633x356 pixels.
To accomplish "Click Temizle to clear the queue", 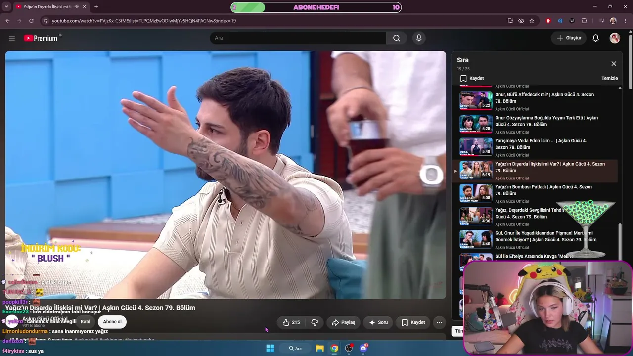I will tap(610, 78).
